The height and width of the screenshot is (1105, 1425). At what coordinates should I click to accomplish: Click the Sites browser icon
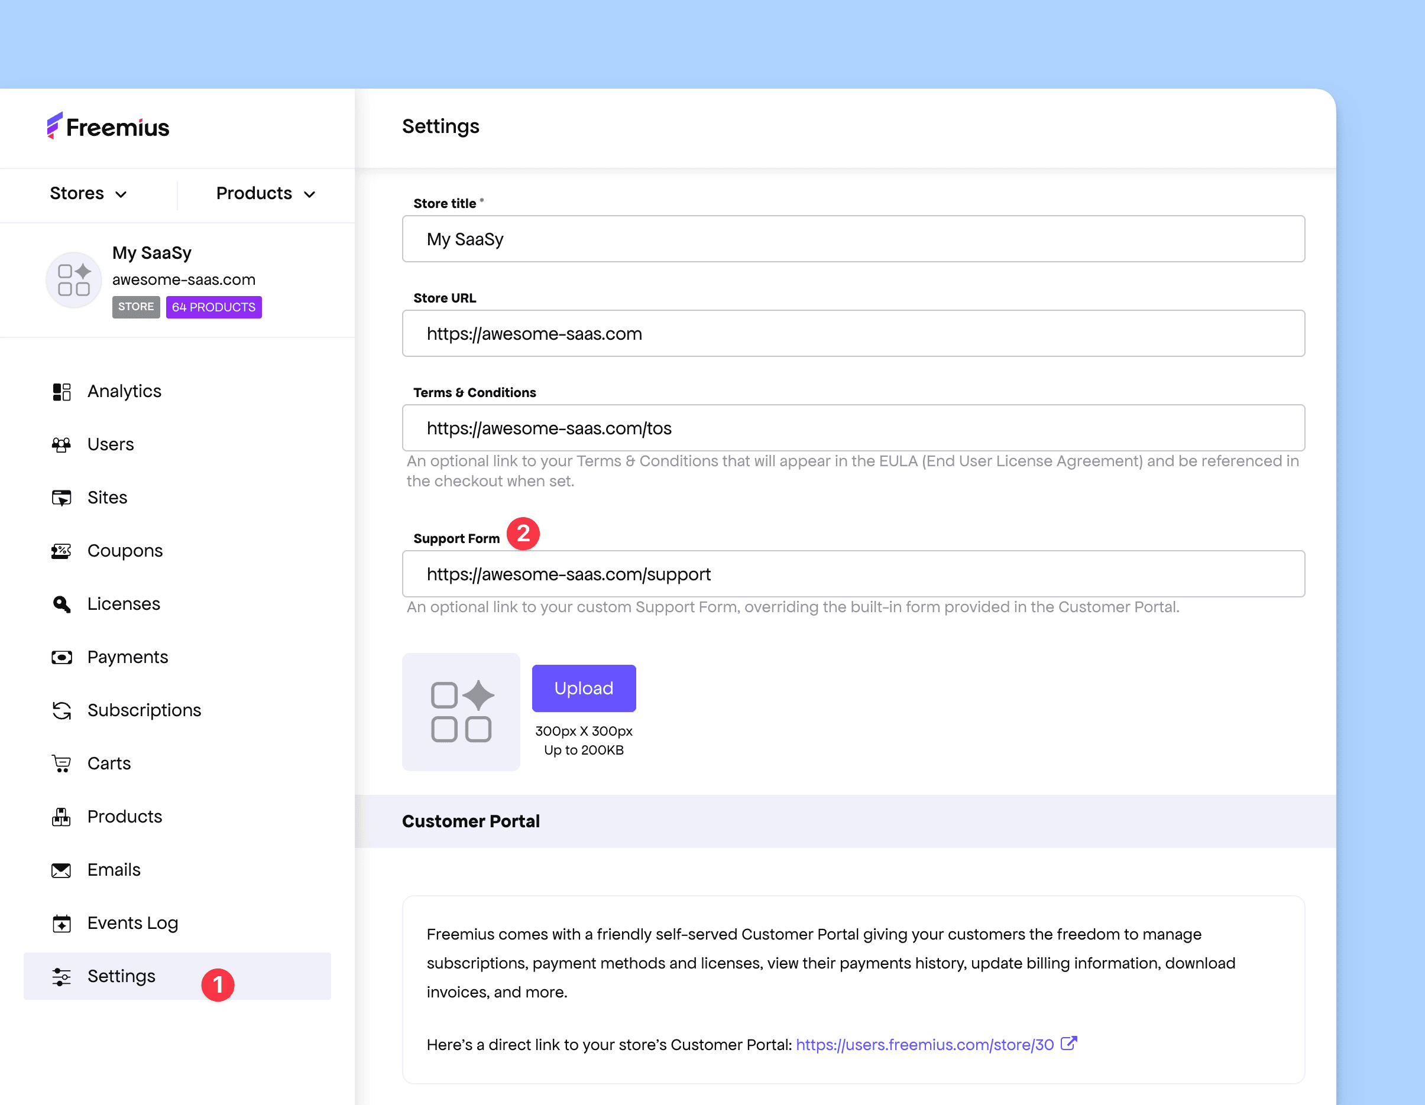[x=61, y=498]
